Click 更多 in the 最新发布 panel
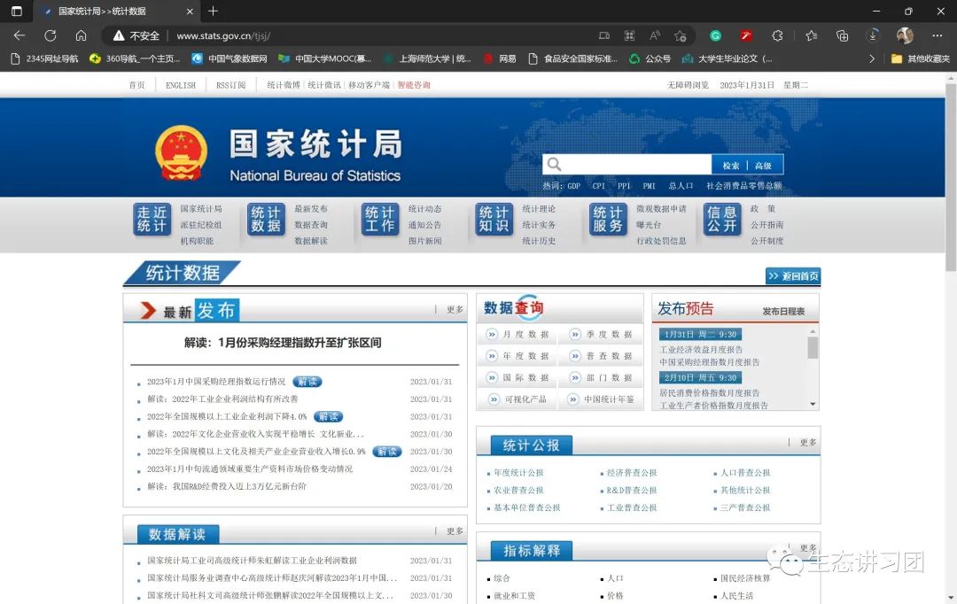Viewport: 957px width, 604px height. tap(455, 309)
